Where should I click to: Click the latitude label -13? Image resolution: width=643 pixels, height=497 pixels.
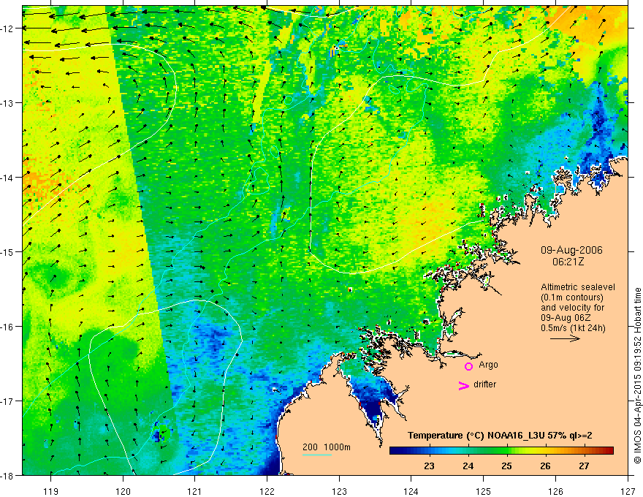pos(7,103)
